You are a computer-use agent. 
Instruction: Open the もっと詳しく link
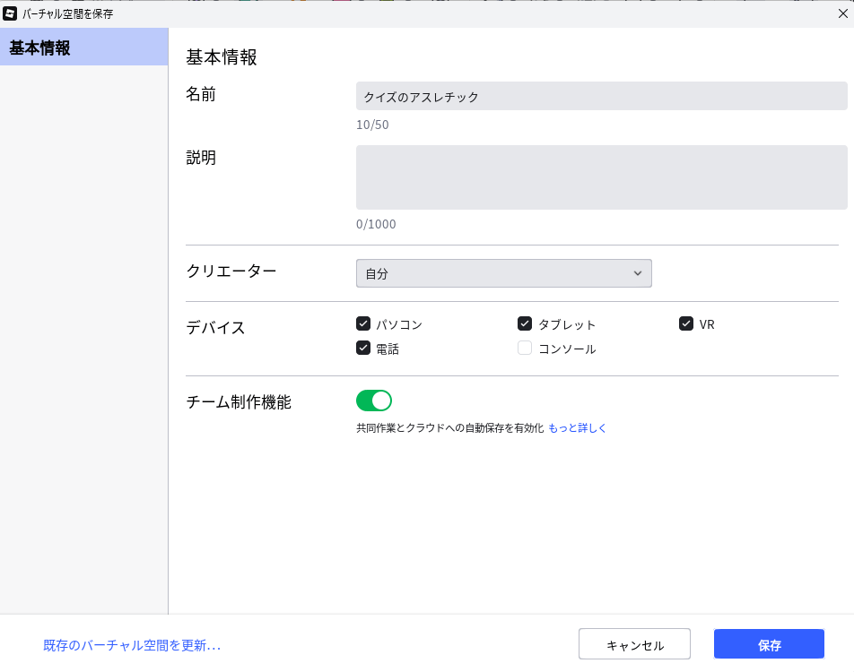[577, 428]
